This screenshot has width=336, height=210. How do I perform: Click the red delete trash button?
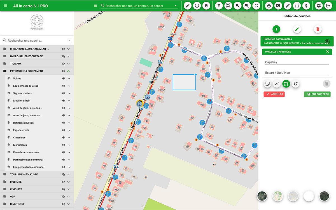click(318, 29)
